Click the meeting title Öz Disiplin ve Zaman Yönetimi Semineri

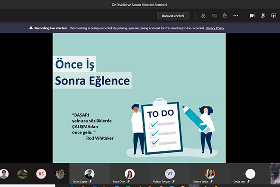pyautogui.click(x=139, y=5)
